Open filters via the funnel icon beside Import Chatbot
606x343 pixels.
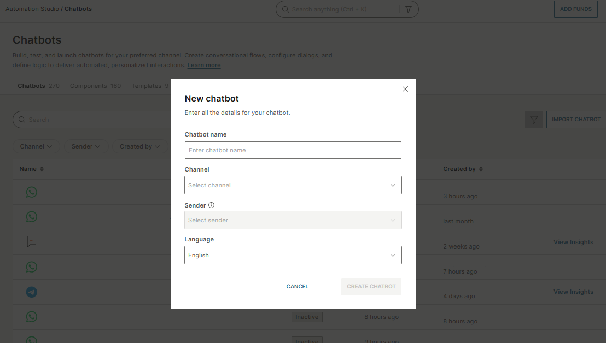[534, 120]
